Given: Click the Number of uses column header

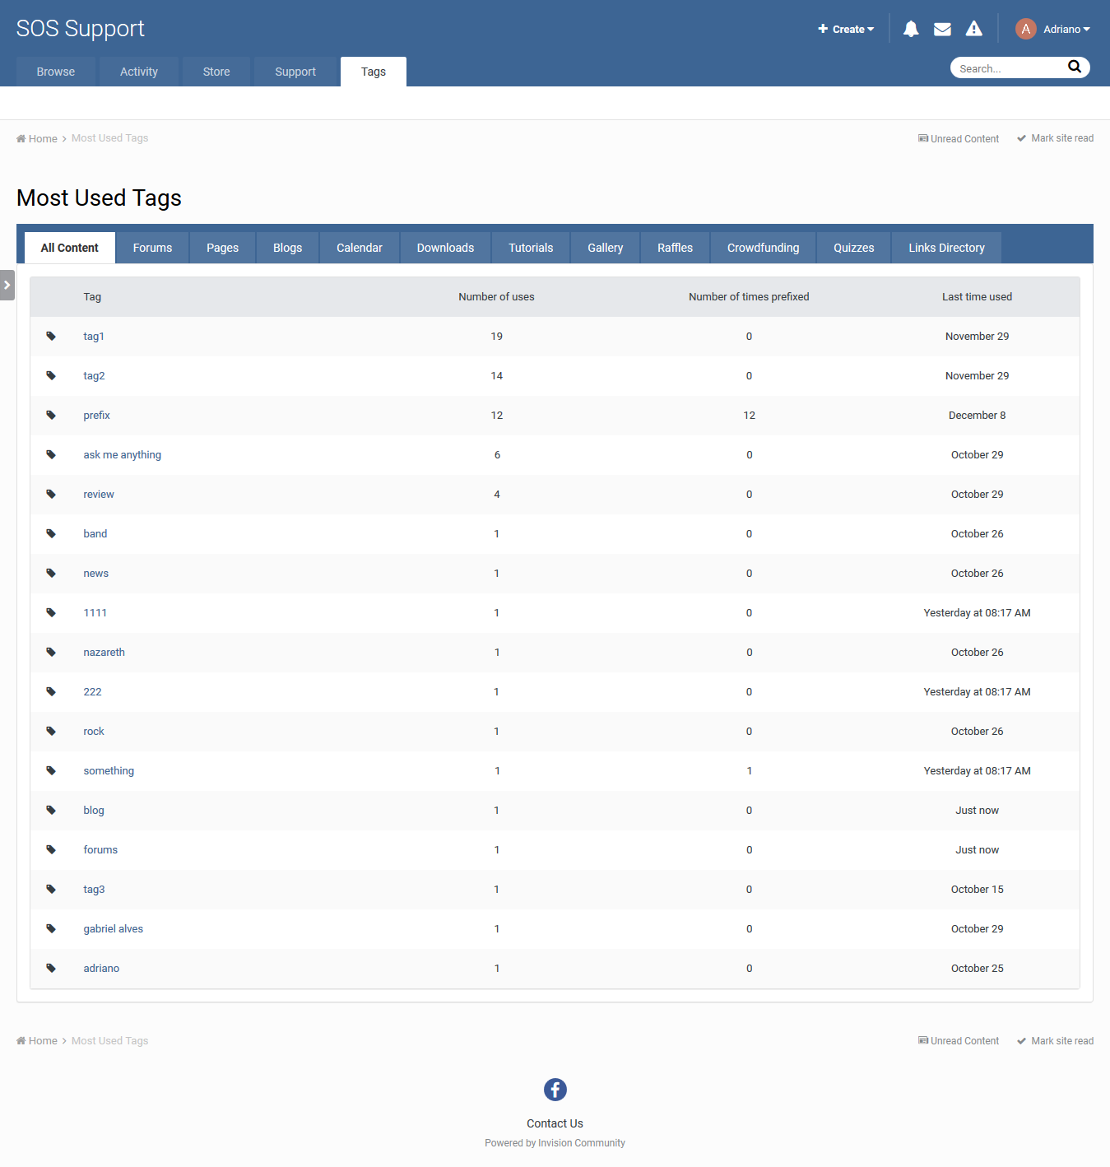Looking at the screenshot, I should click(x=496, y=296).
